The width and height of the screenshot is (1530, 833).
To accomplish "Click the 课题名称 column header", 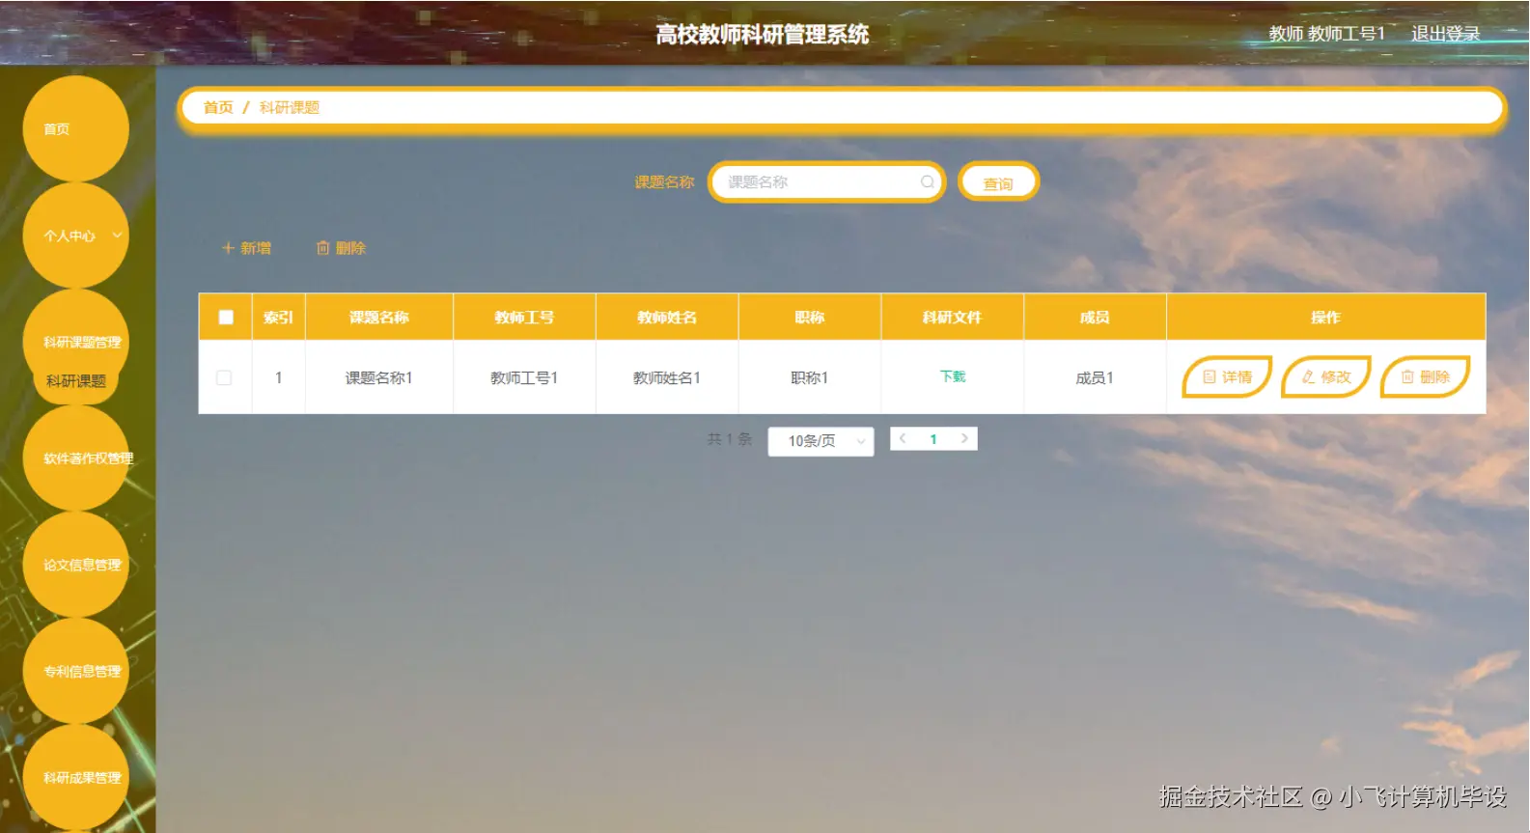I will click(x=379, y=317).
